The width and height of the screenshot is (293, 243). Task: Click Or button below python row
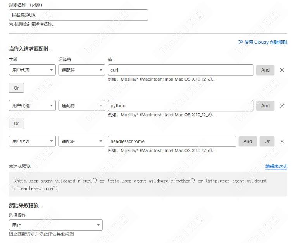[16, 124]
